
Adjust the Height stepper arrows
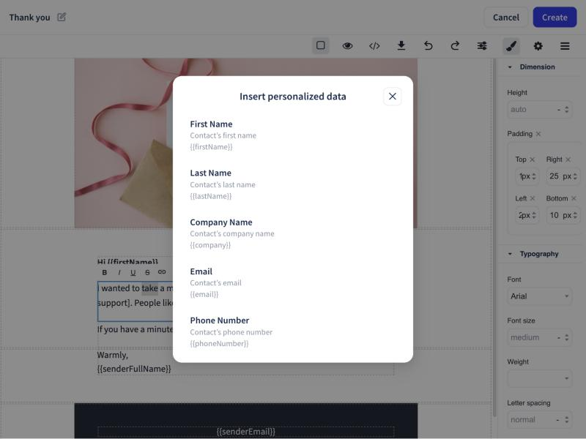[566, 109]
